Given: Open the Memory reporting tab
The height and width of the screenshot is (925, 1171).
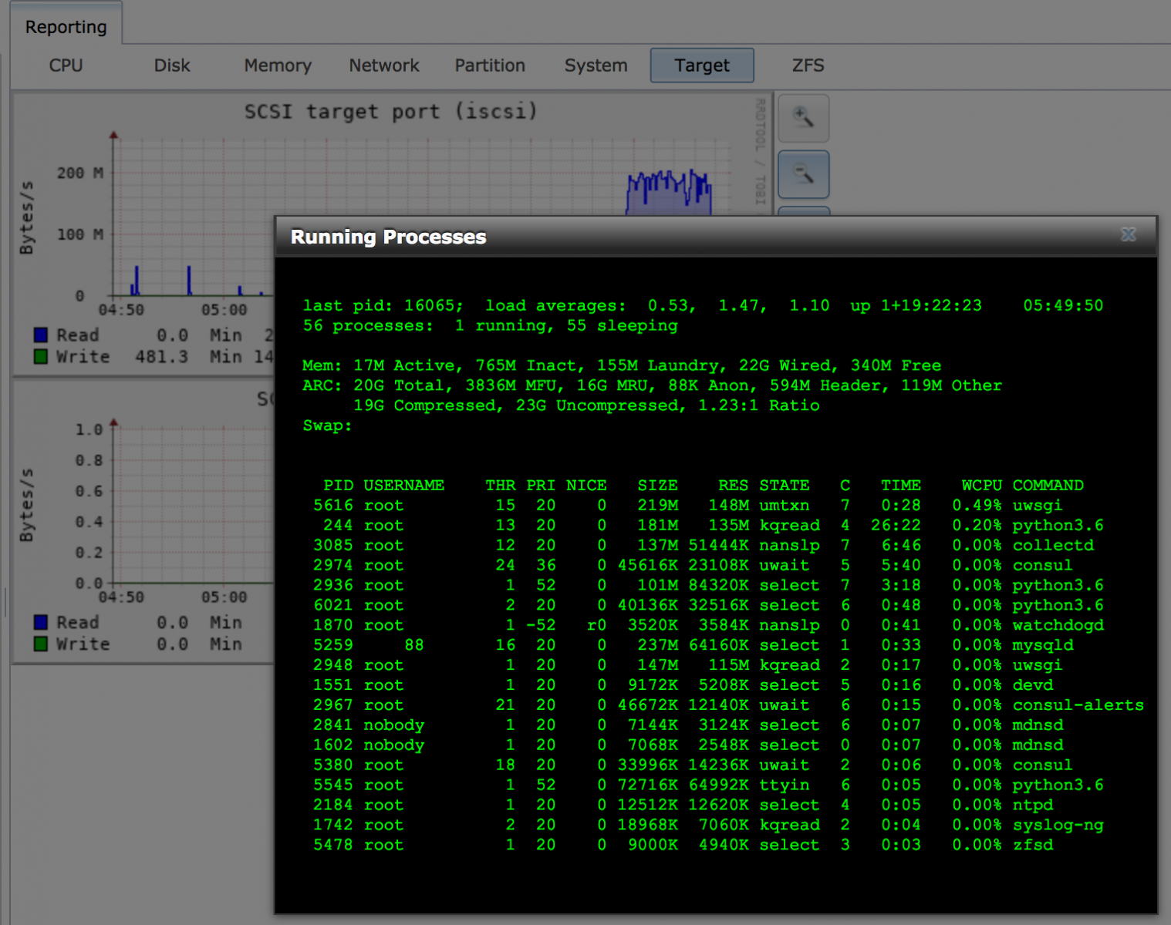Looking at the screenshot, I should click(278, 66).
